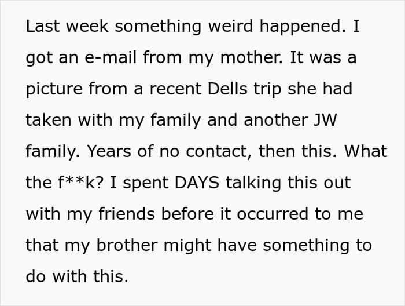The height and width of the screenshot is (306, 405).
Task: Click the word "mother." in second line
Action: (251, 57)
